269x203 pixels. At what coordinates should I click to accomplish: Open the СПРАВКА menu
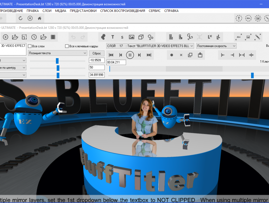coord(171,11)
